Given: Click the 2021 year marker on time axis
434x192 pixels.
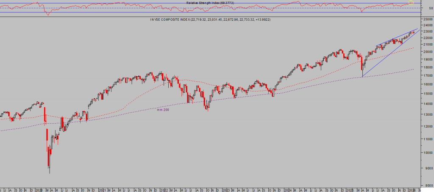Looking at the screenshot, I should 102,189.
